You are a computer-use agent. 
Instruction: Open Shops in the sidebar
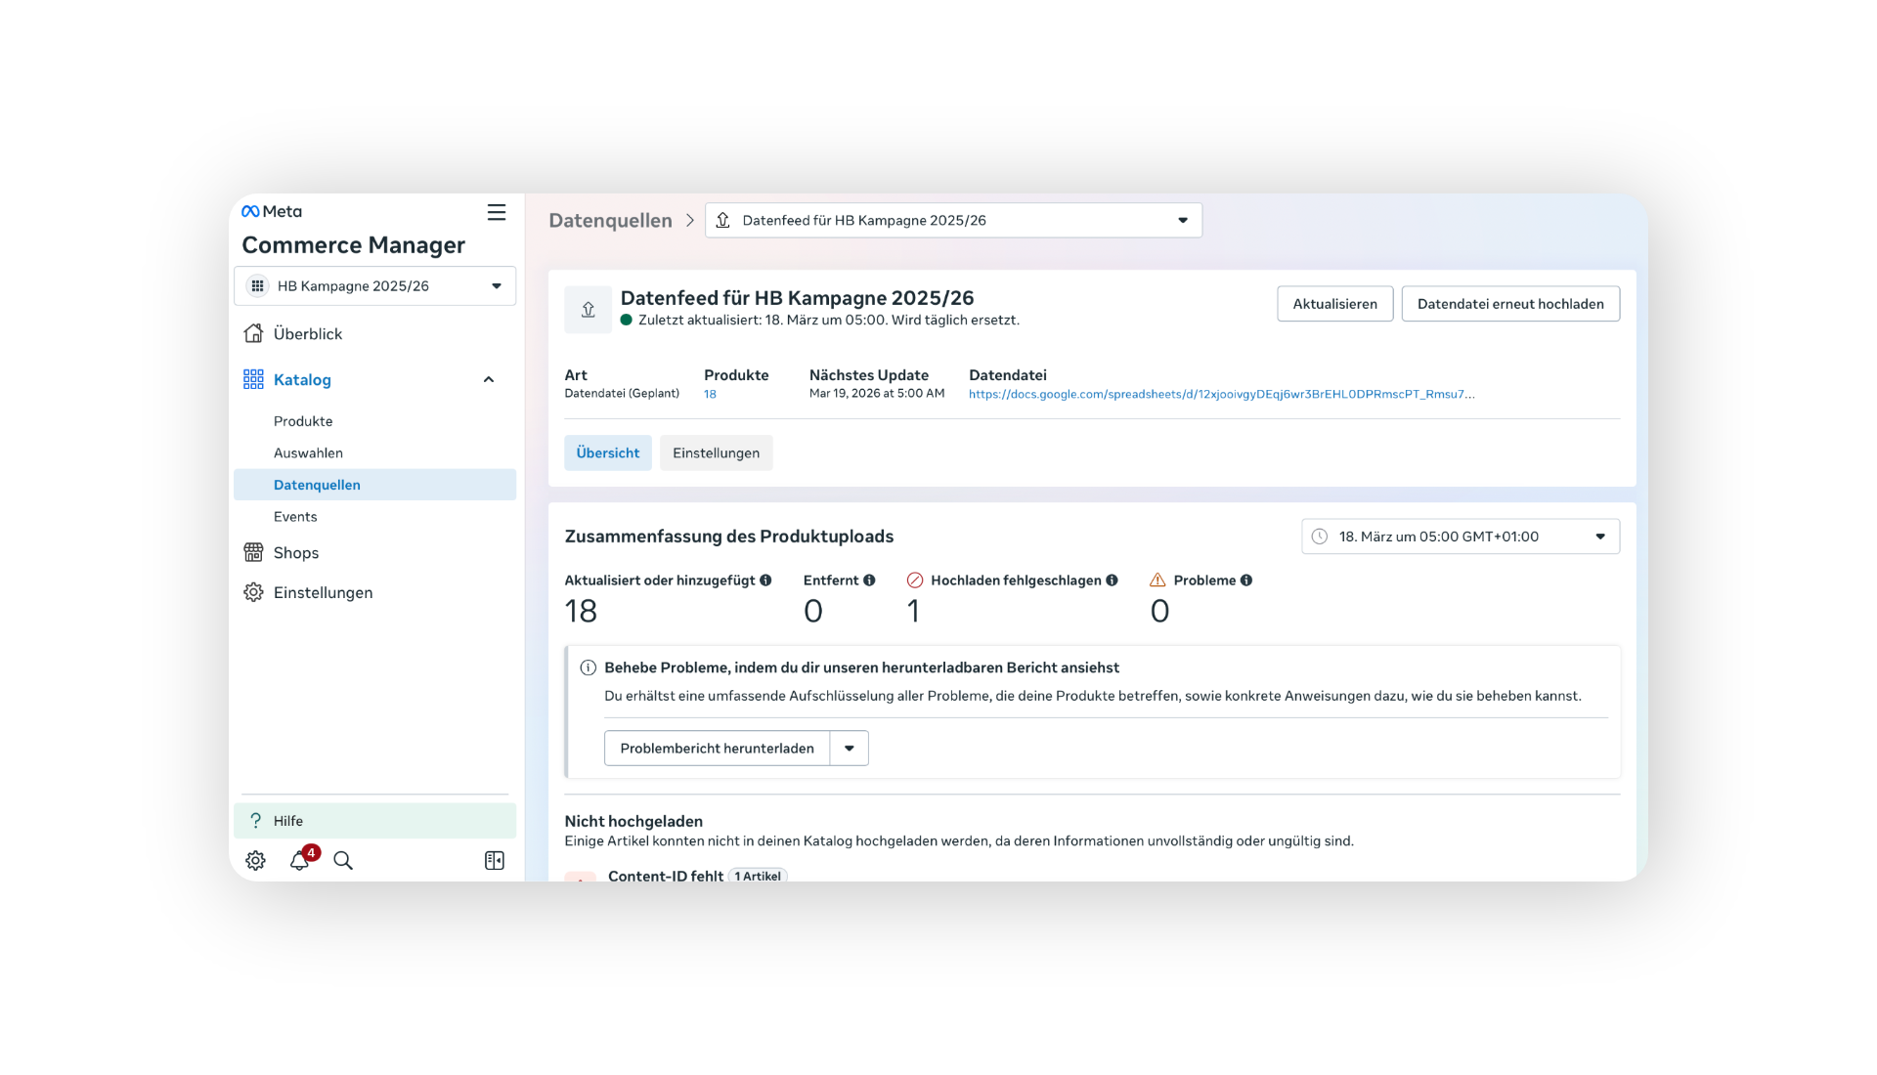296,553
